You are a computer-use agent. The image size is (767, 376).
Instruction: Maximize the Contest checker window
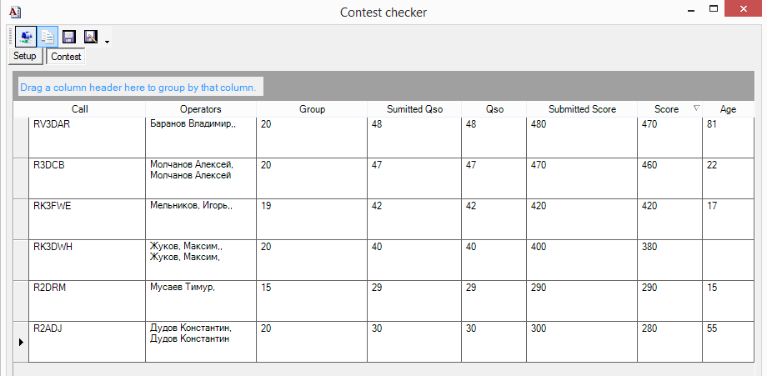pos(714,8)
